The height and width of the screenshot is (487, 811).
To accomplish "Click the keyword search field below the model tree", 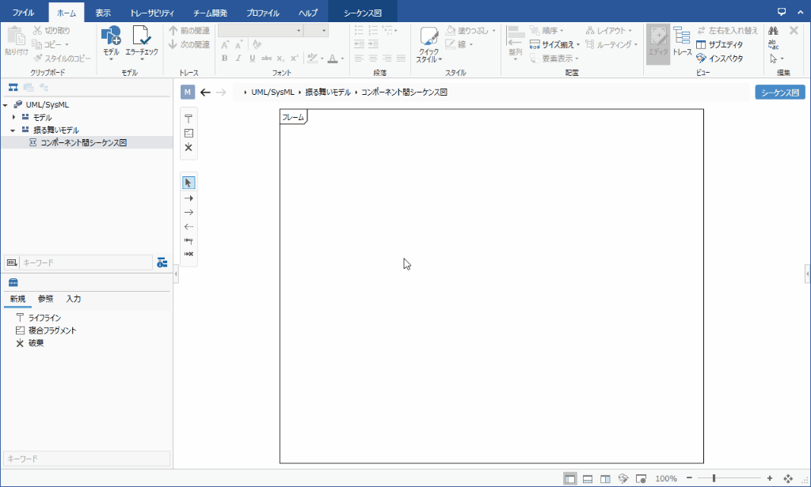I will pyautogui.click(x=86, y=262).
